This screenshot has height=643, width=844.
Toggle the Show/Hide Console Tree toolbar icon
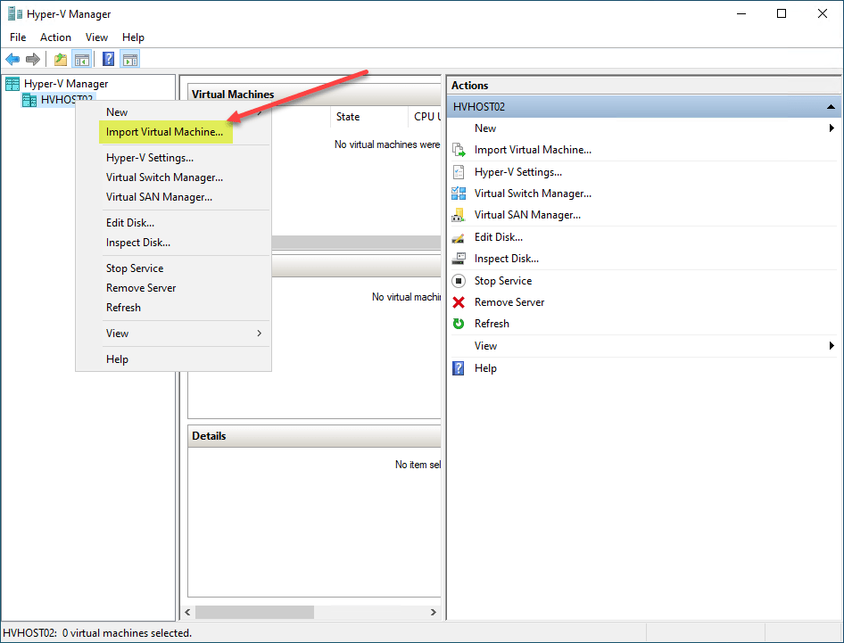point(82,59)
